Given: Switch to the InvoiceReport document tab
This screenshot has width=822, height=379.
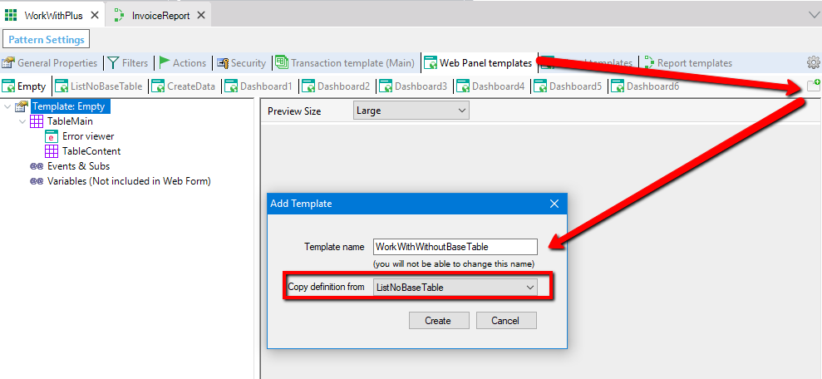Looking at the screenshot, I should coord(160,15).
